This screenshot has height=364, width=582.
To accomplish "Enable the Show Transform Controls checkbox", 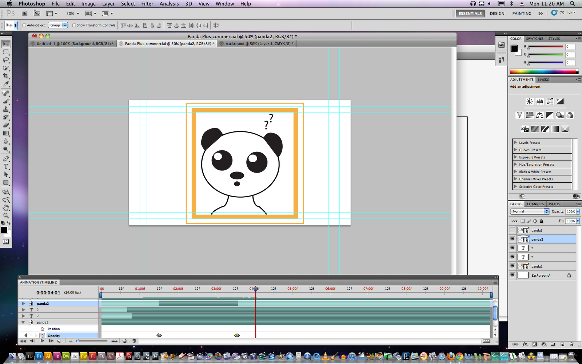I will click(74, 25).
